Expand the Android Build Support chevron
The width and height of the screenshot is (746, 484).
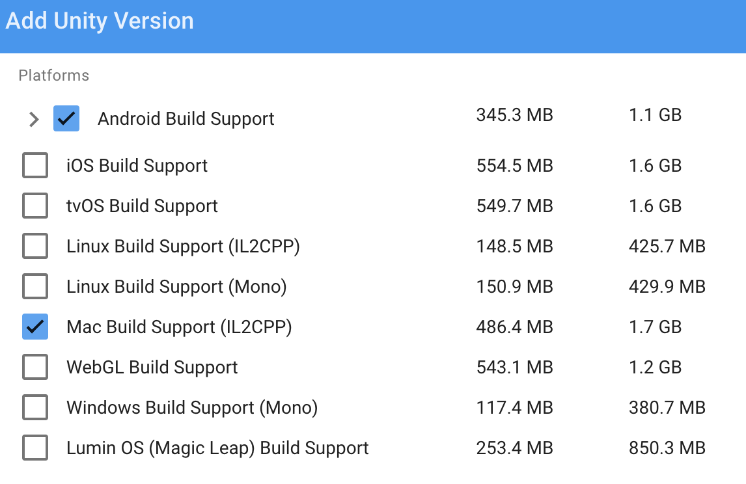(34, 119)
